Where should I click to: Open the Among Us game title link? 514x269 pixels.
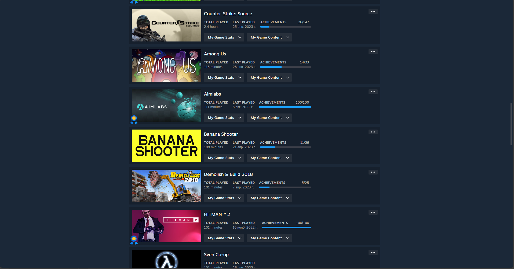tap(215, 54)
